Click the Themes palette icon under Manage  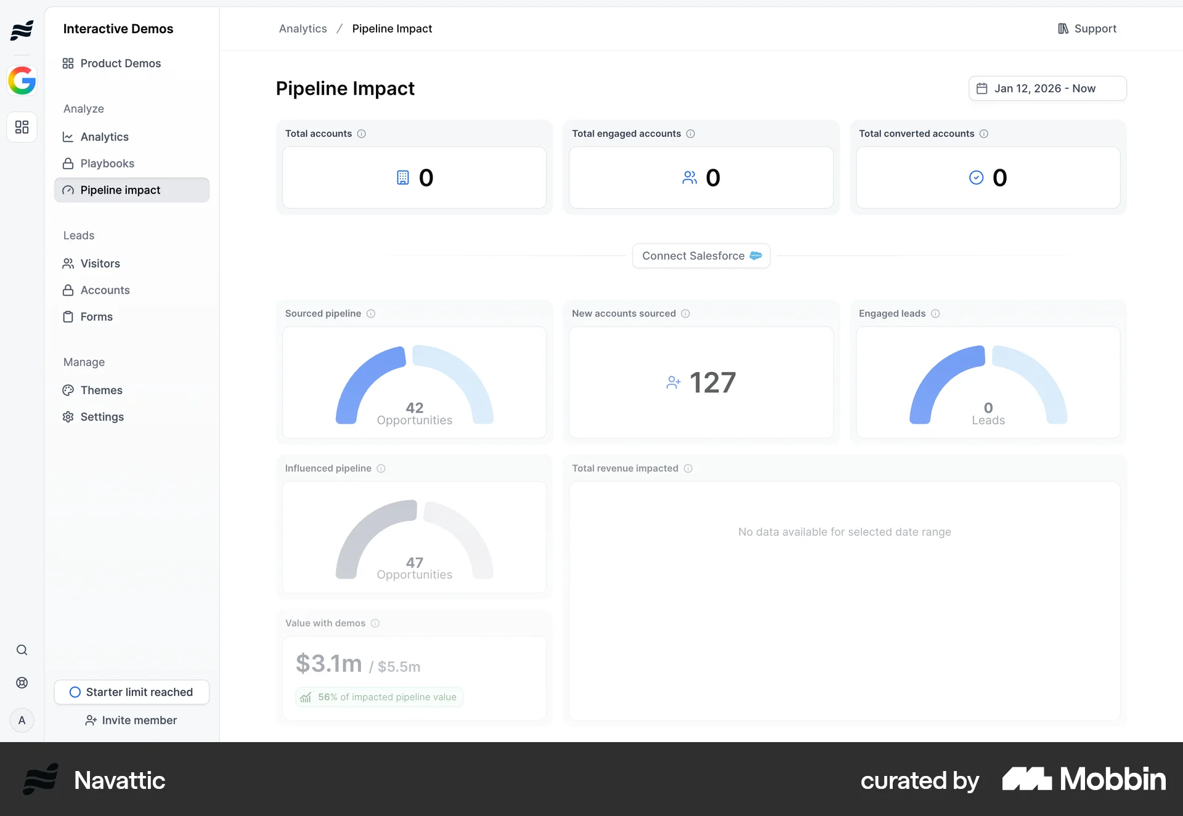pos(68,390)
